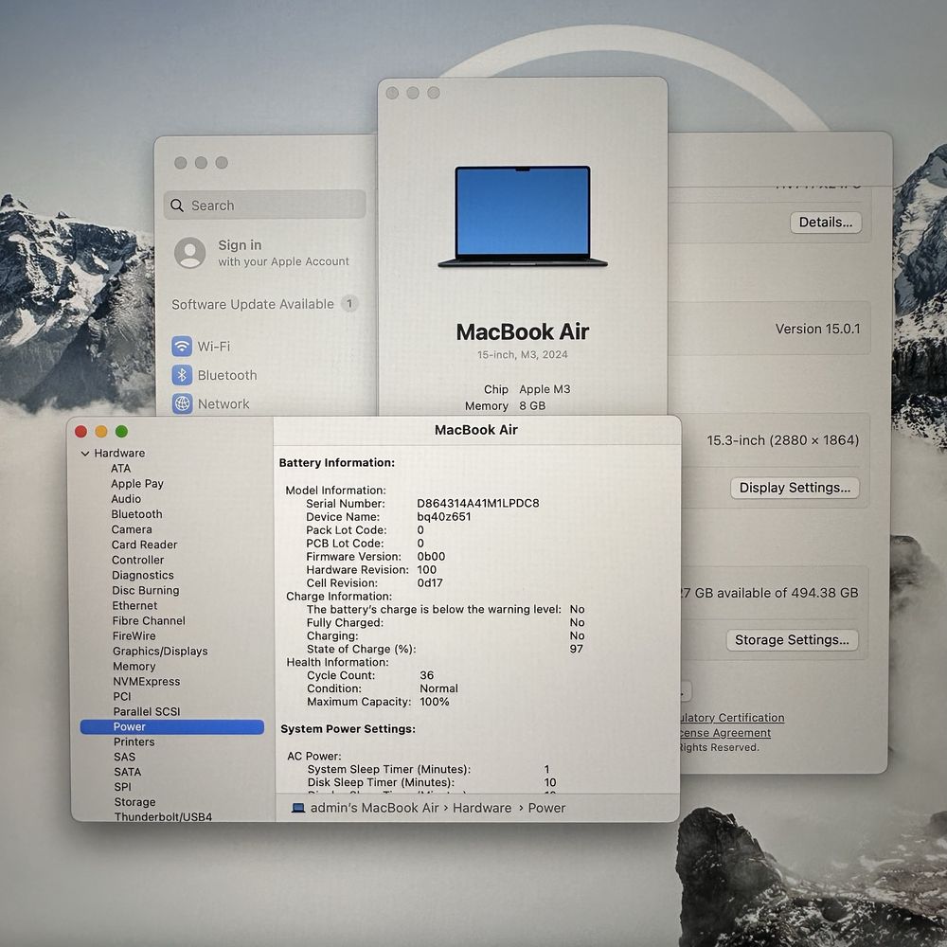This screenshot has width=947, height=947.
Task: Select SAS in Hardware list
Action: pos(124,757)
